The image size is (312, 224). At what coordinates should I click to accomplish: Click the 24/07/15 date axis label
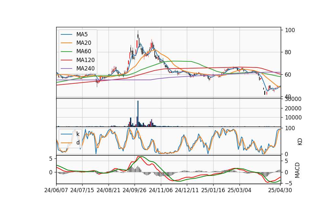(82, 190)
